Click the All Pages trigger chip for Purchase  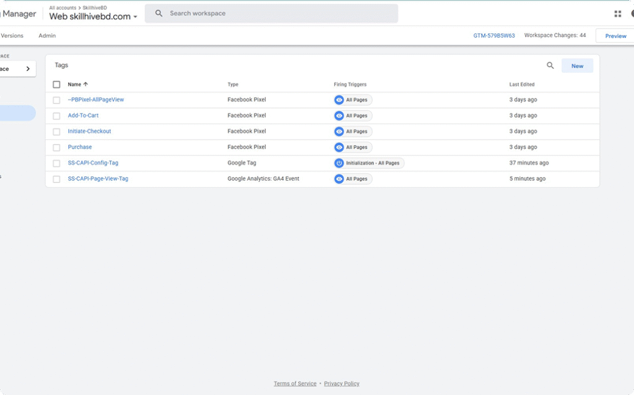pos(353,147)
